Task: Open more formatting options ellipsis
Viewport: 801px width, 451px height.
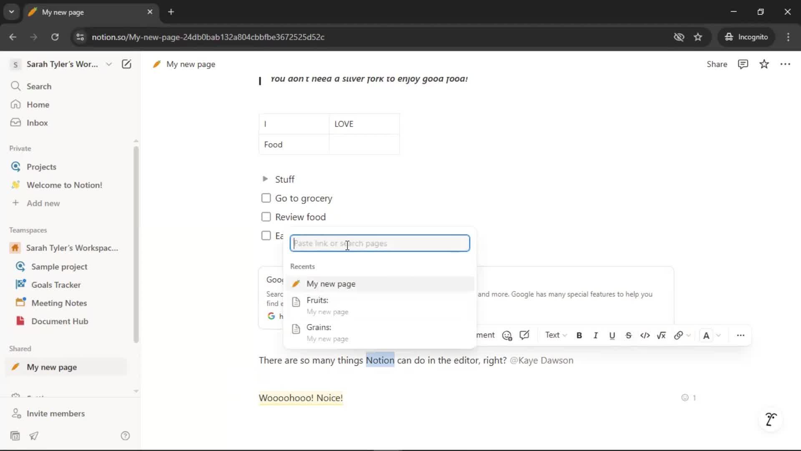Action: coord(741,335)
